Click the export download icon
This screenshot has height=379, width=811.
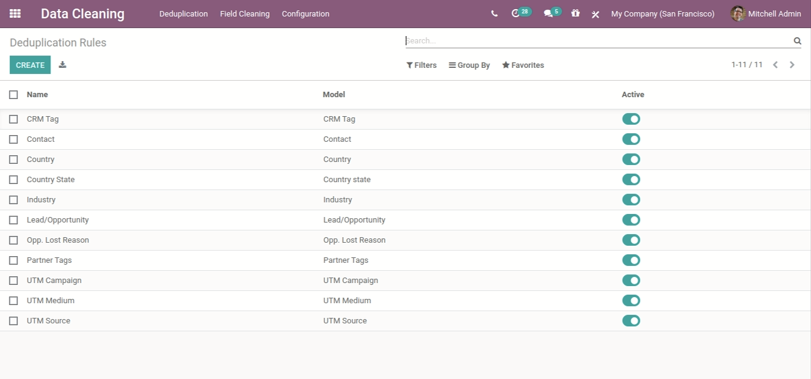pos(62,65)
